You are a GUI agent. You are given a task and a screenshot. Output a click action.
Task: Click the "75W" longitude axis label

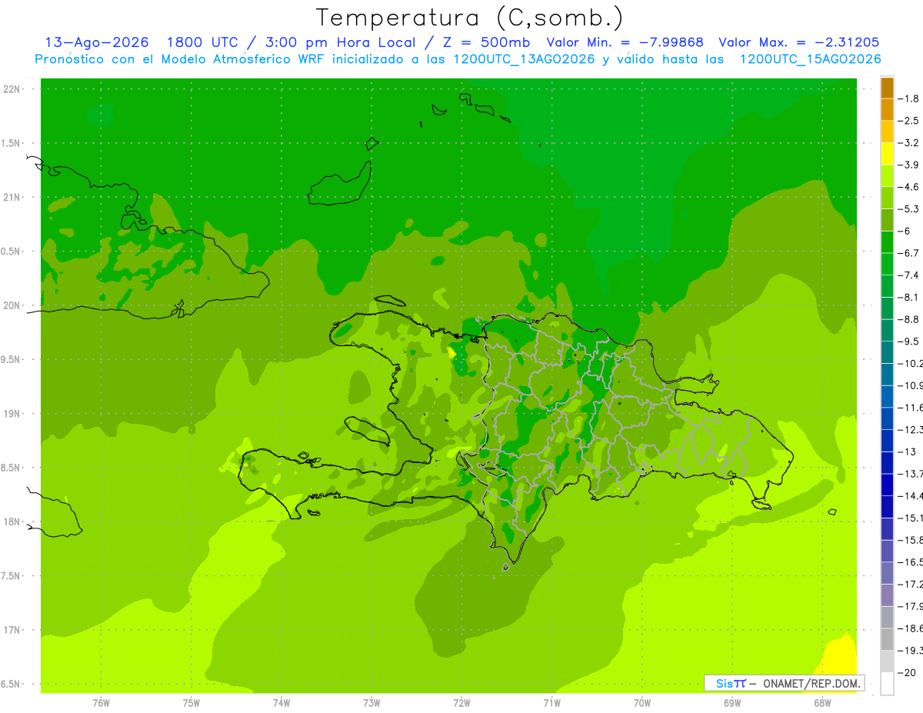coord(191,702)
